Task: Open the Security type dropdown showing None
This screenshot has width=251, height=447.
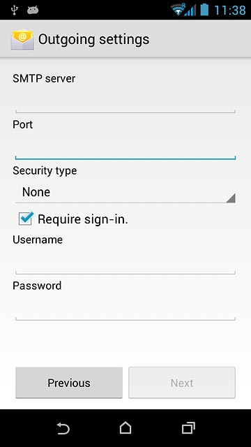Action: pos(125,192)
